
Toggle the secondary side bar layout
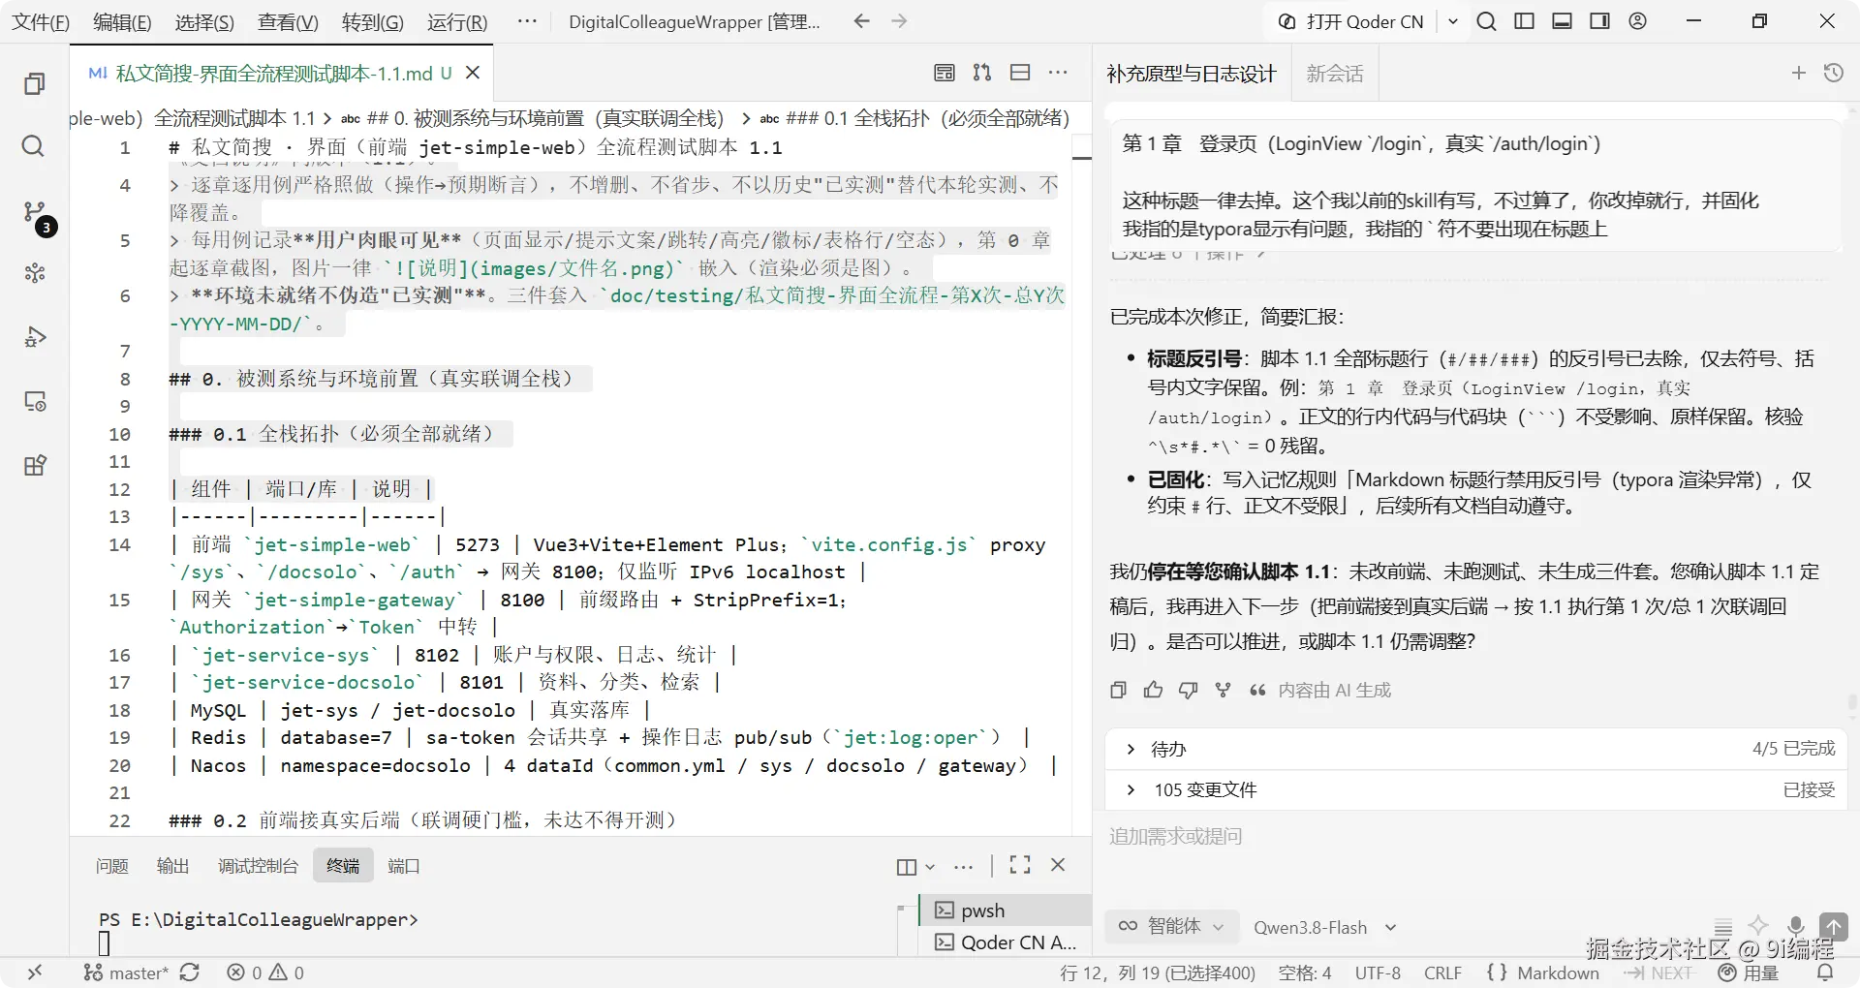[1600, 21]
